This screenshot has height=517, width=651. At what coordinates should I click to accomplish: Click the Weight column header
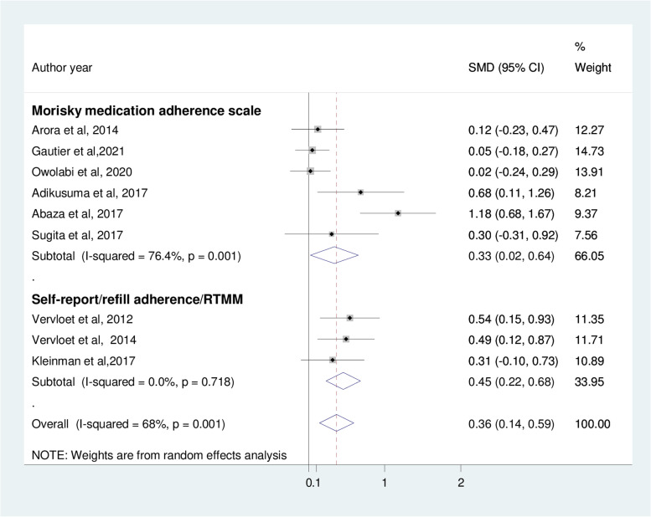pos(593,68)
